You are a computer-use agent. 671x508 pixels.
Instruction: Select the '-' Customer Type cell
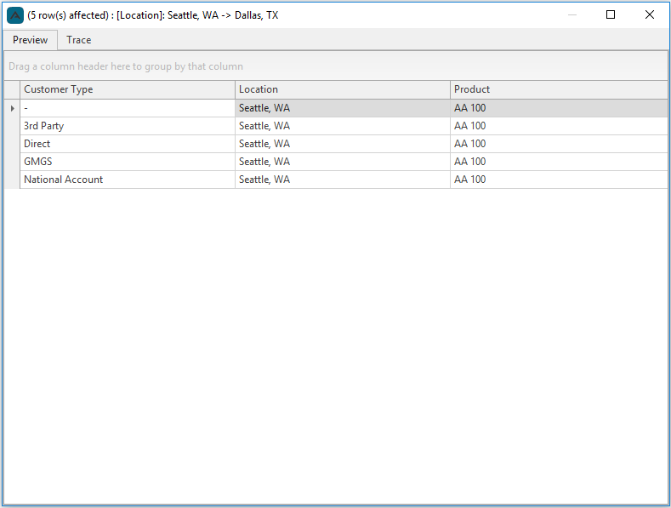[128, 108]
